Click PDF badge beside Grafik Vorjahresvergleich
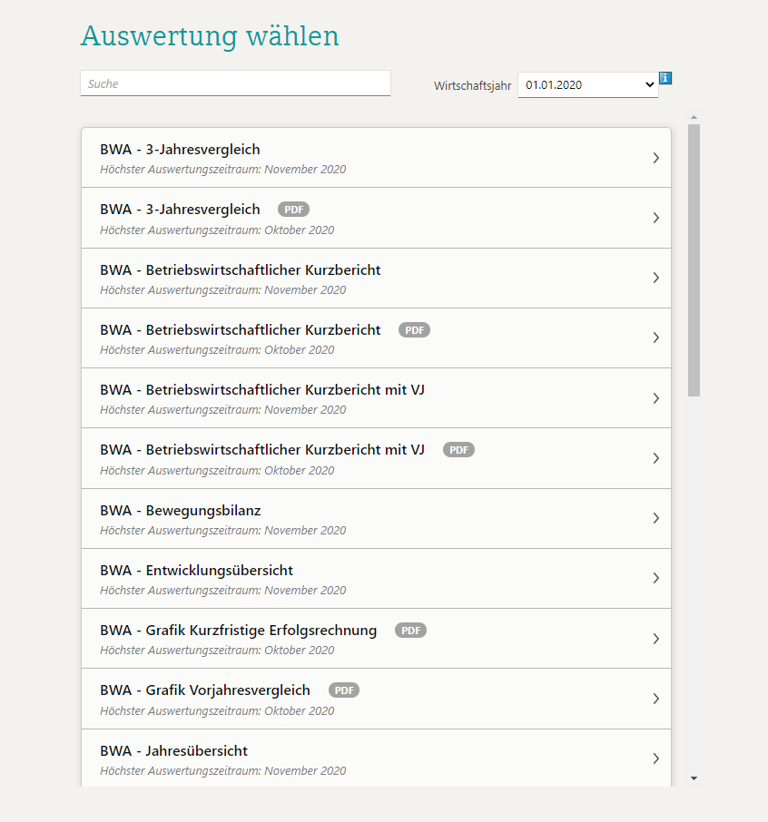This screenshot has height=822, width=768. (x=344, y=690)
